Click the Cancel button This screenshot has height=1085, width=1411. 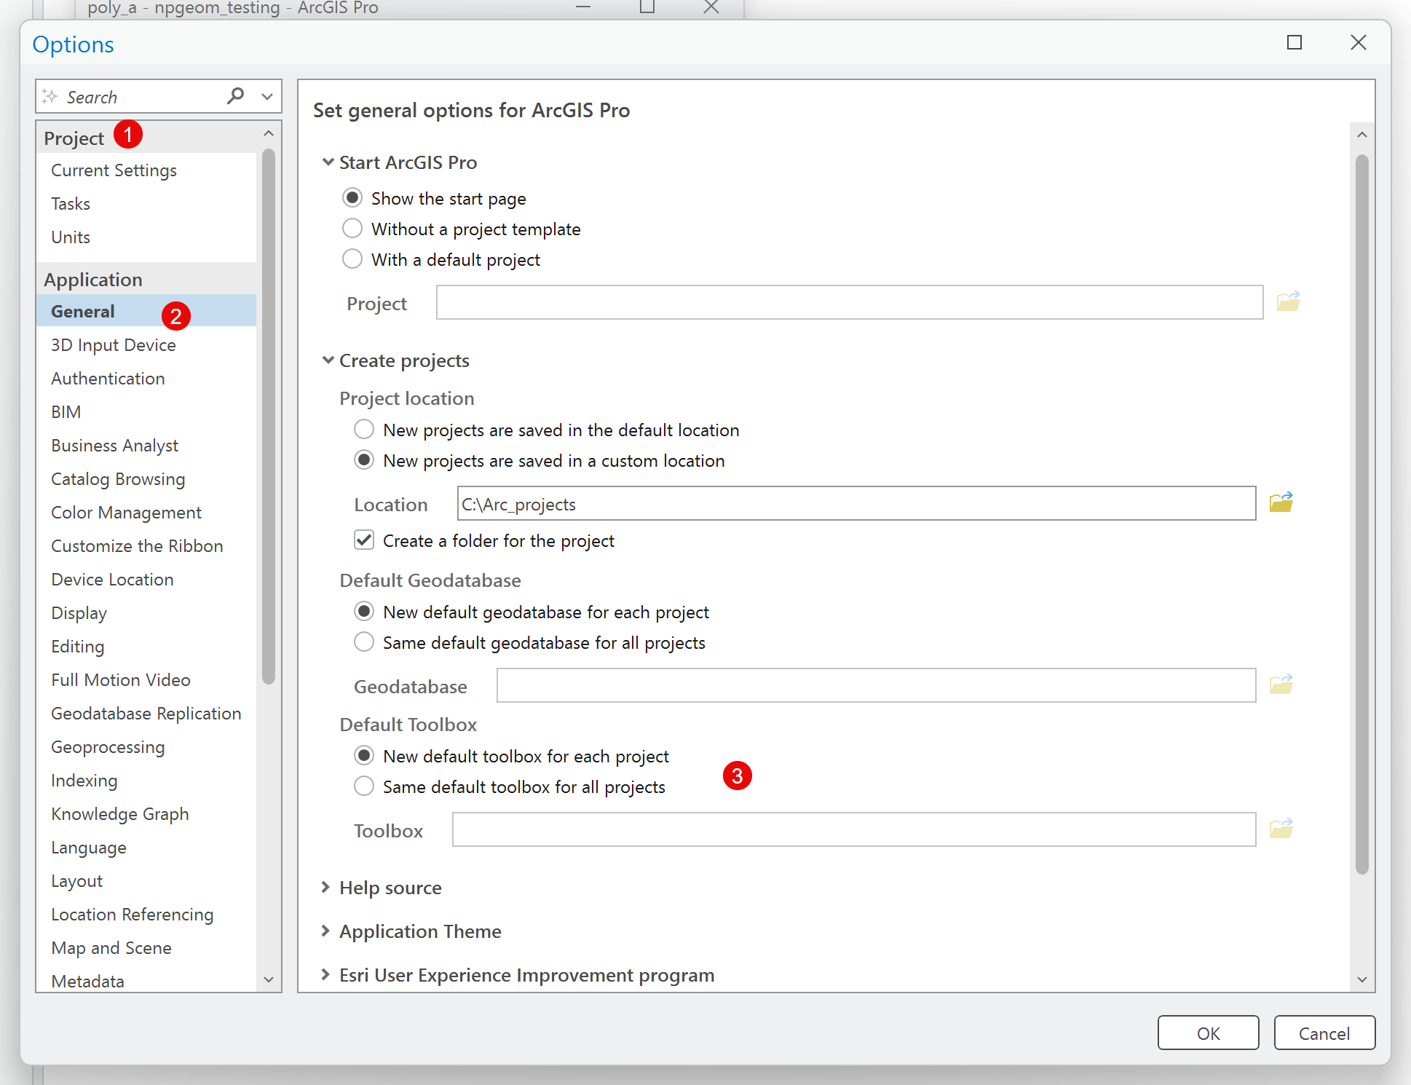pos(1324,1033)
